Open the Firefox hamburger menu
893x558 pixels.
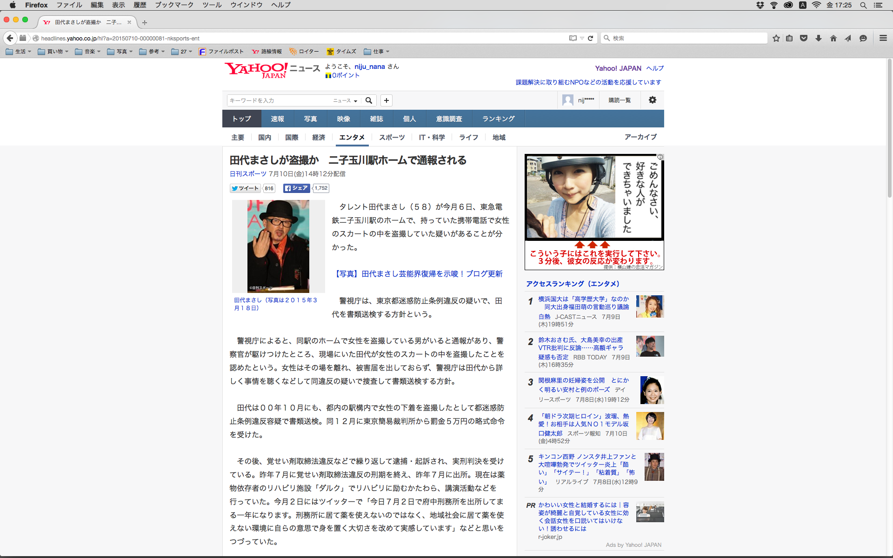click(x=883, y=38)
